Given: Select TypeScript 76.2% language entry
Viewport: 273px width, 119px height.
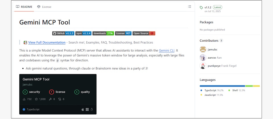Looking at the screenshot, I should [212, 90].
